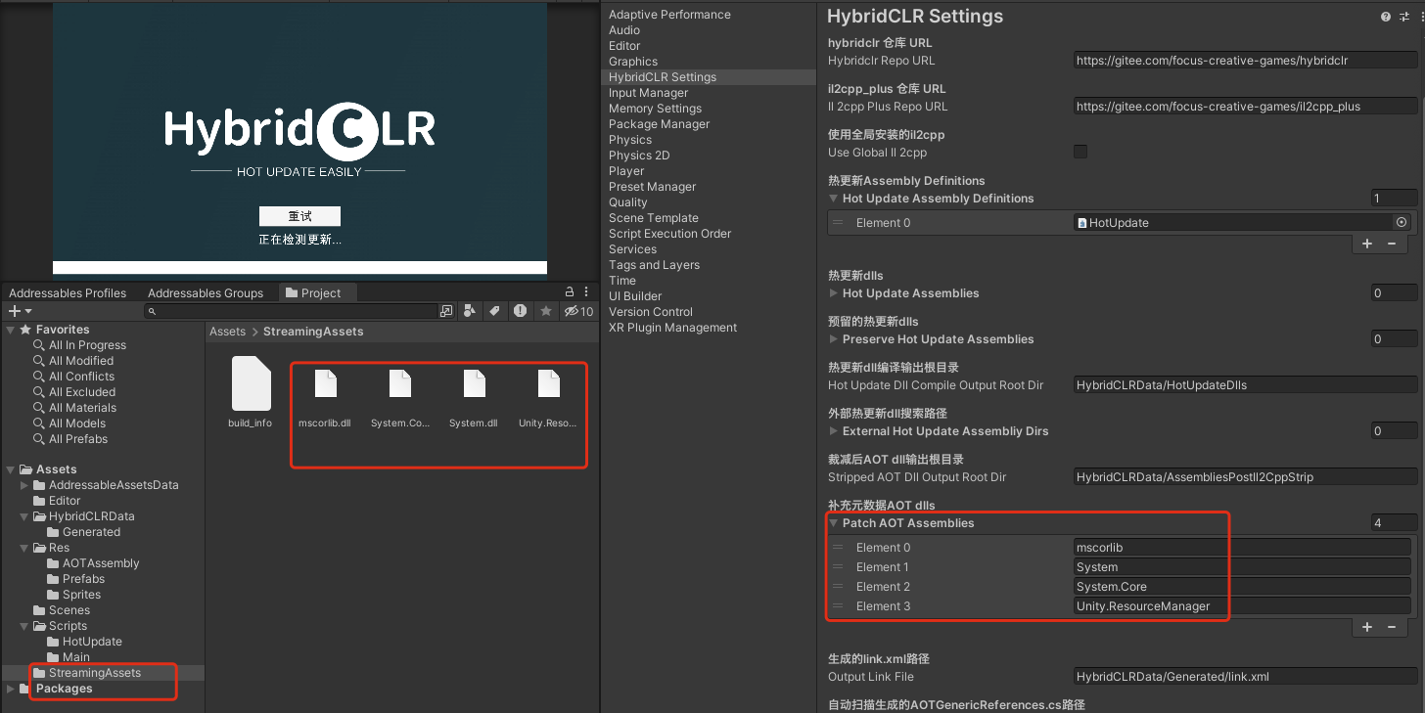The height and width of the screenshot is (713, 1425).
Task: Select the System.Co... dll file
Action: pyautogui.click(x=400, y=400)
